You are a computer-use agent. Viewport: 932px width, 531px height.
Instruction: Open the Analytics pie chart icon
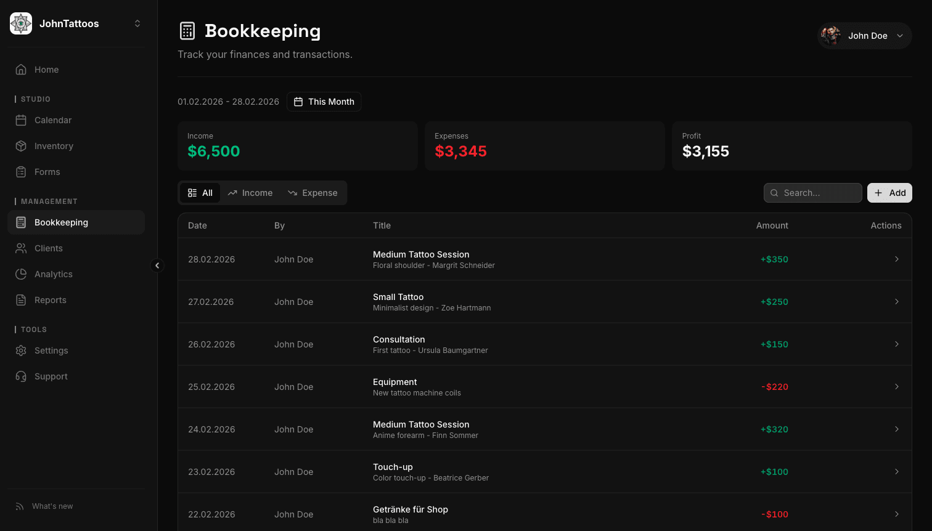click(x=21, y=274)
